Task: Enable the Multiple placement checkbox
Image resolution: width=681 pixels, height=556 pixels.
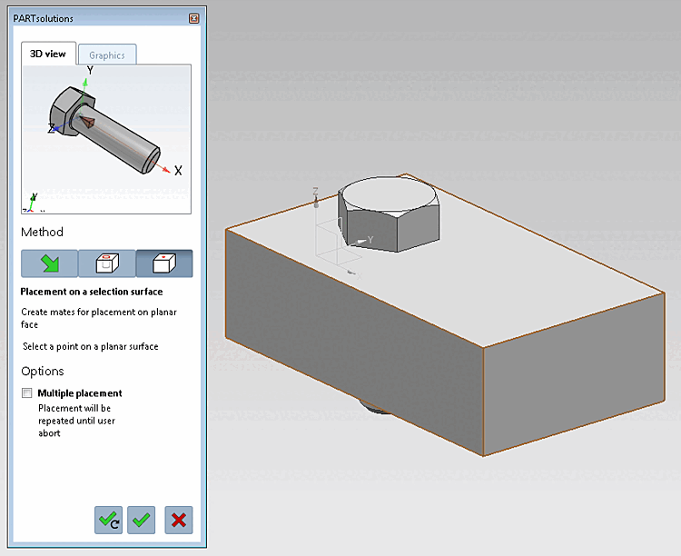Action: tap(27, 393)
